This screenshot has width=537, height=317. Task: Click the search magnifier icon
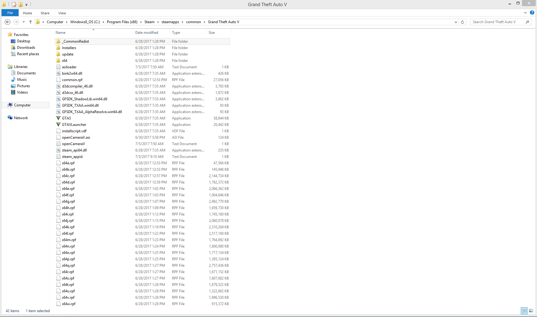point(528,22)
